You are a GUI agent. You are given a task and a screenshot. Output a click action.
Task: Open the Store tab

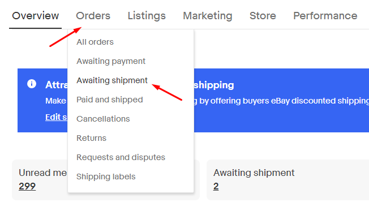263,16
